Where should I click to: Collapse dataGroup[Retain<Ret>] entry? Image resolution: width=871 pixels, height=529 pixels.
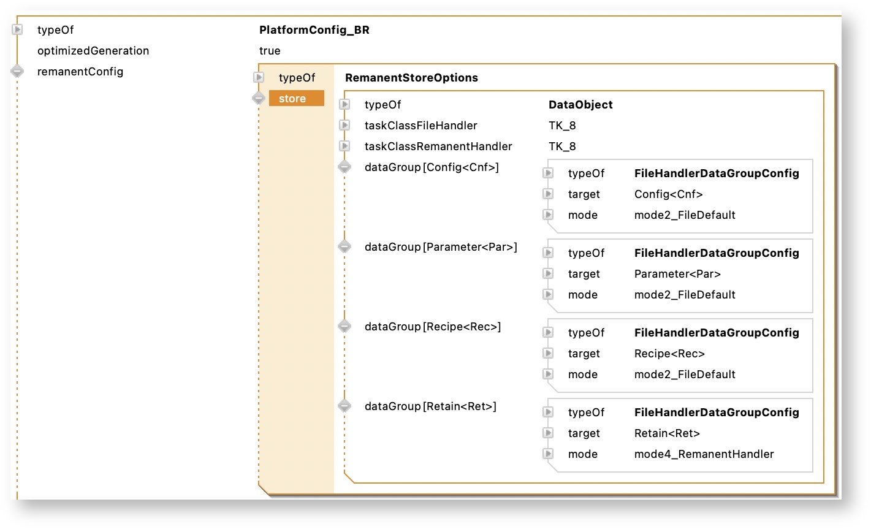pos(344,406)
